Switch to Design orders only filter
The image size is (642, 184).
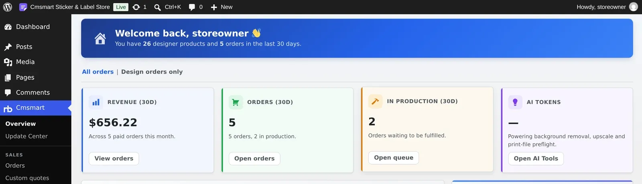click(x=152, y=72)
